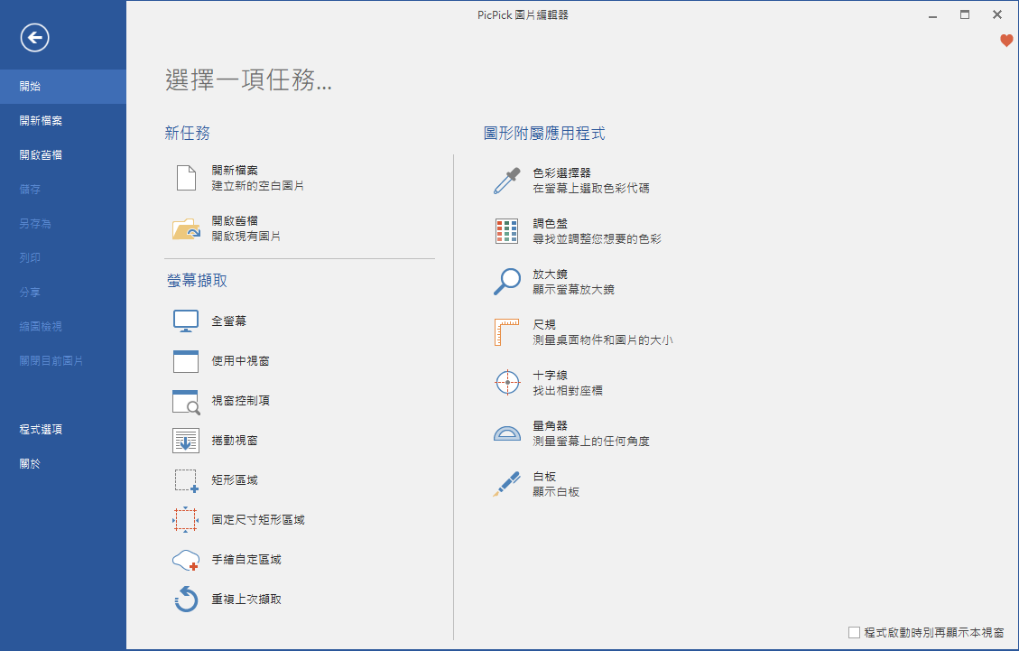Open the 尺規 ruler tool
The height and width of the screenshot is (651, 1019).
point(506,331)
